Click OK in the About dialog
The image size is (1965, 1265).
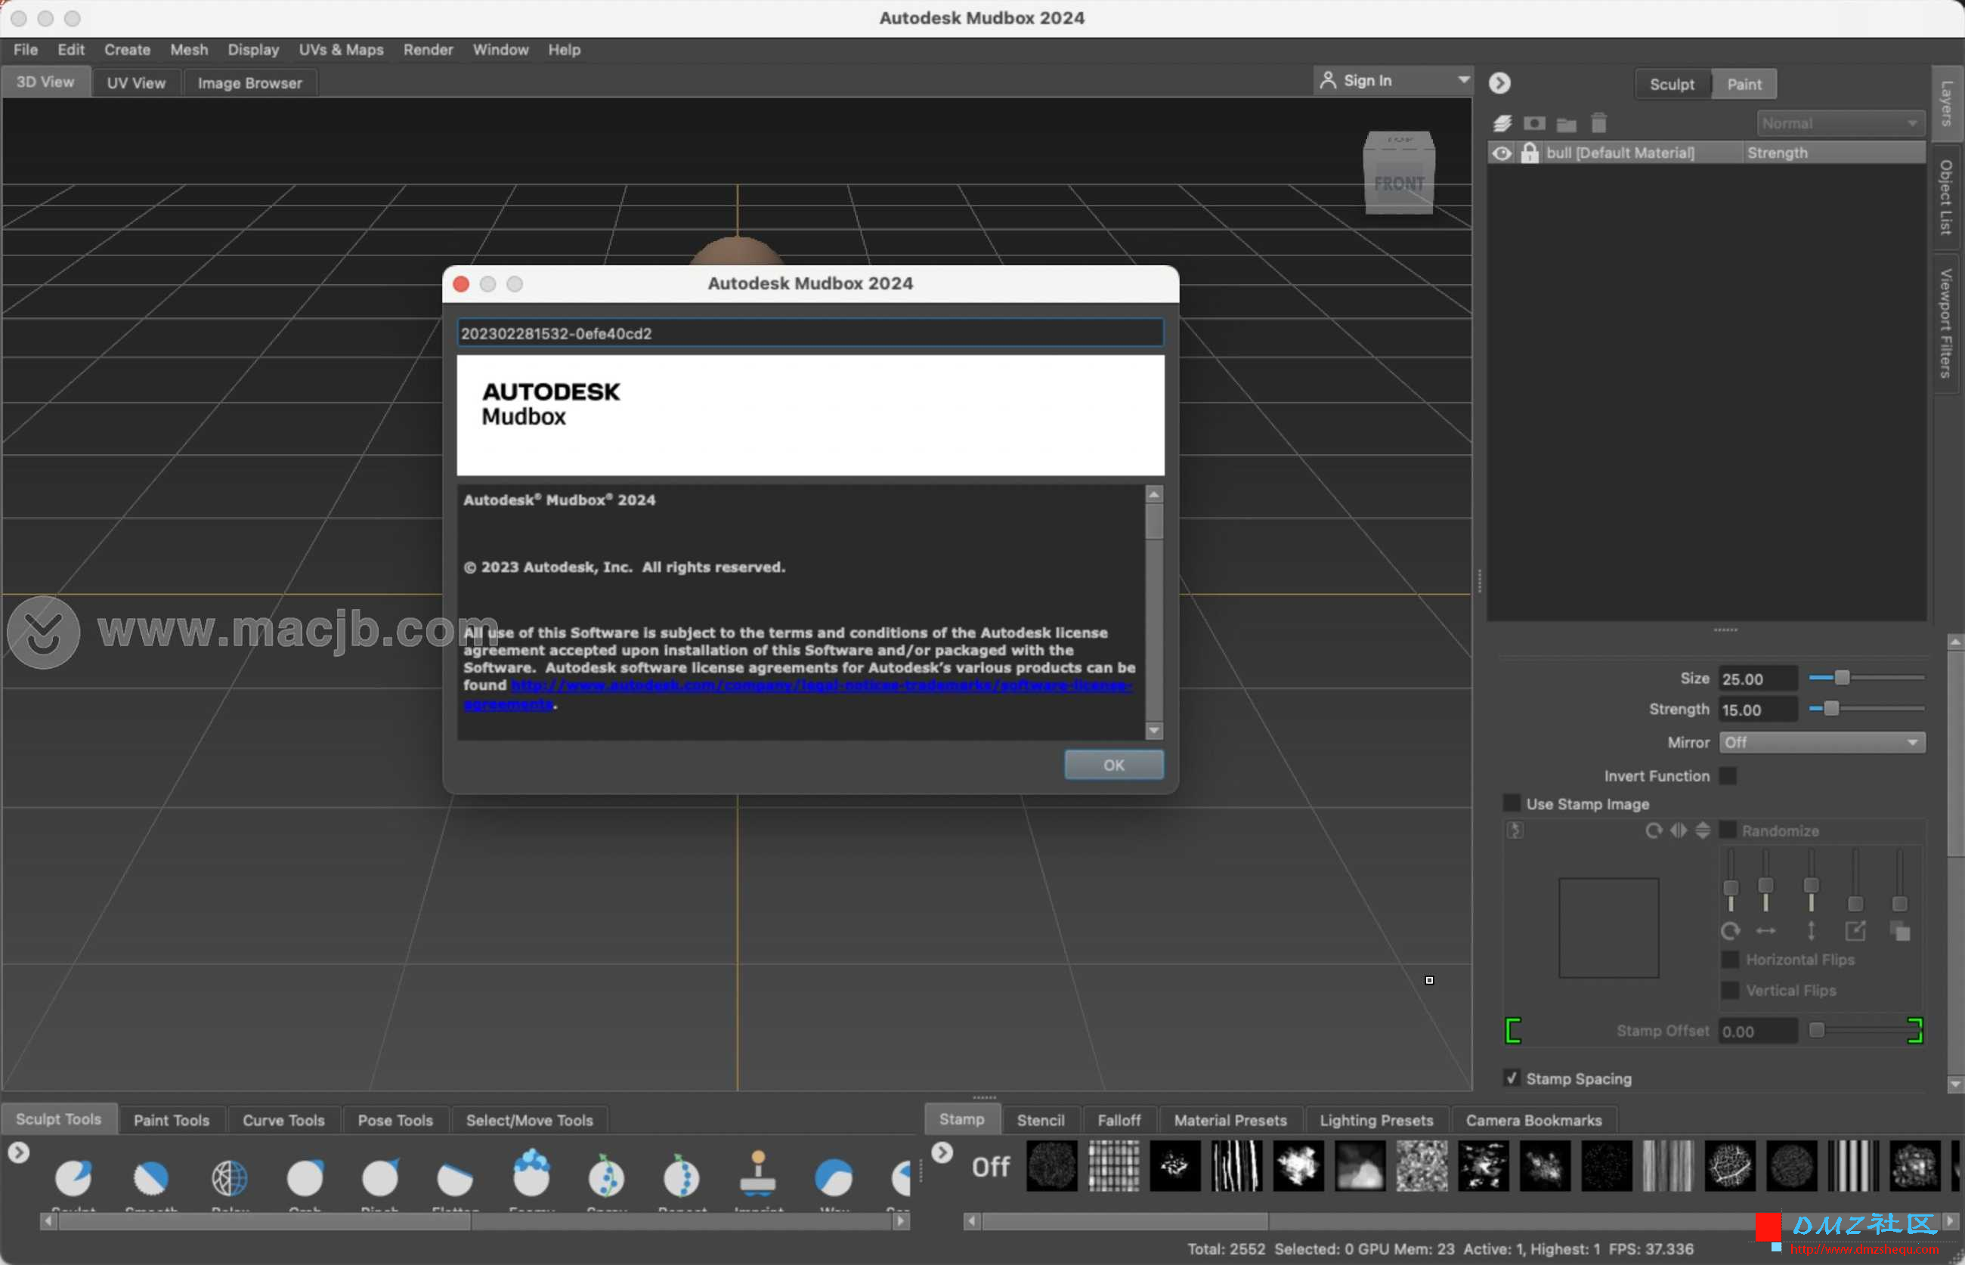coord(1113,765)
